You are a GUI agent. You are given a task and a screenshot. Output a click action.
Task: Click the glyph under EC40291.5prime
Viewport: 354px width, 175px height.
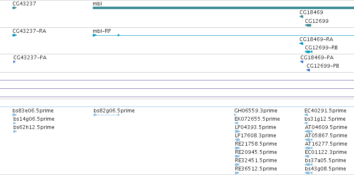coord(306,115)
